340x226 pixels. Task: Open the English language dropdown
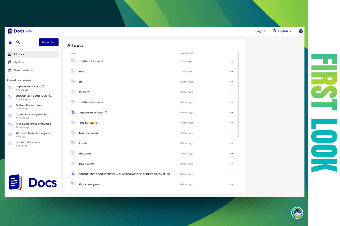pyautogui.click(x=282, y=31)
